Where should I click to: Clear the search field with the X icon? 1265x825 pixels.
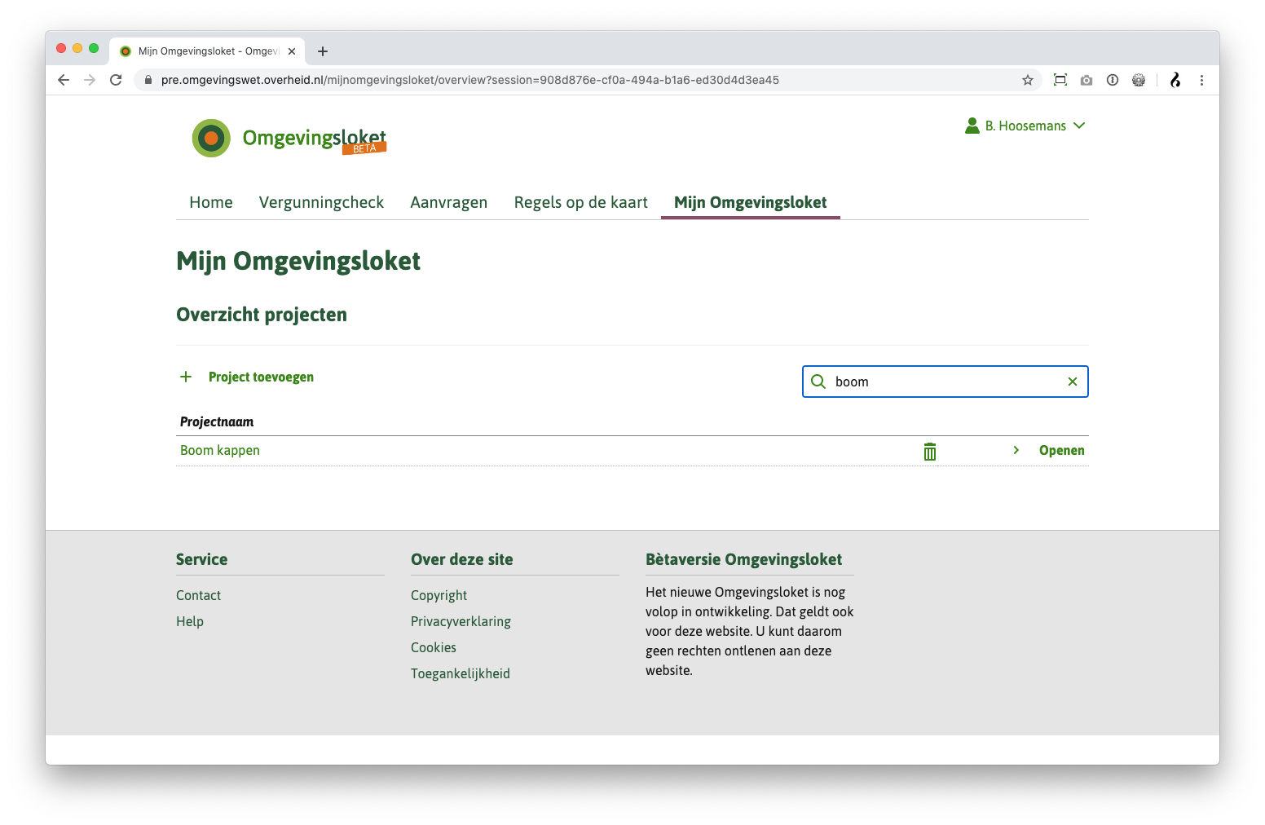coord(1073,382)
